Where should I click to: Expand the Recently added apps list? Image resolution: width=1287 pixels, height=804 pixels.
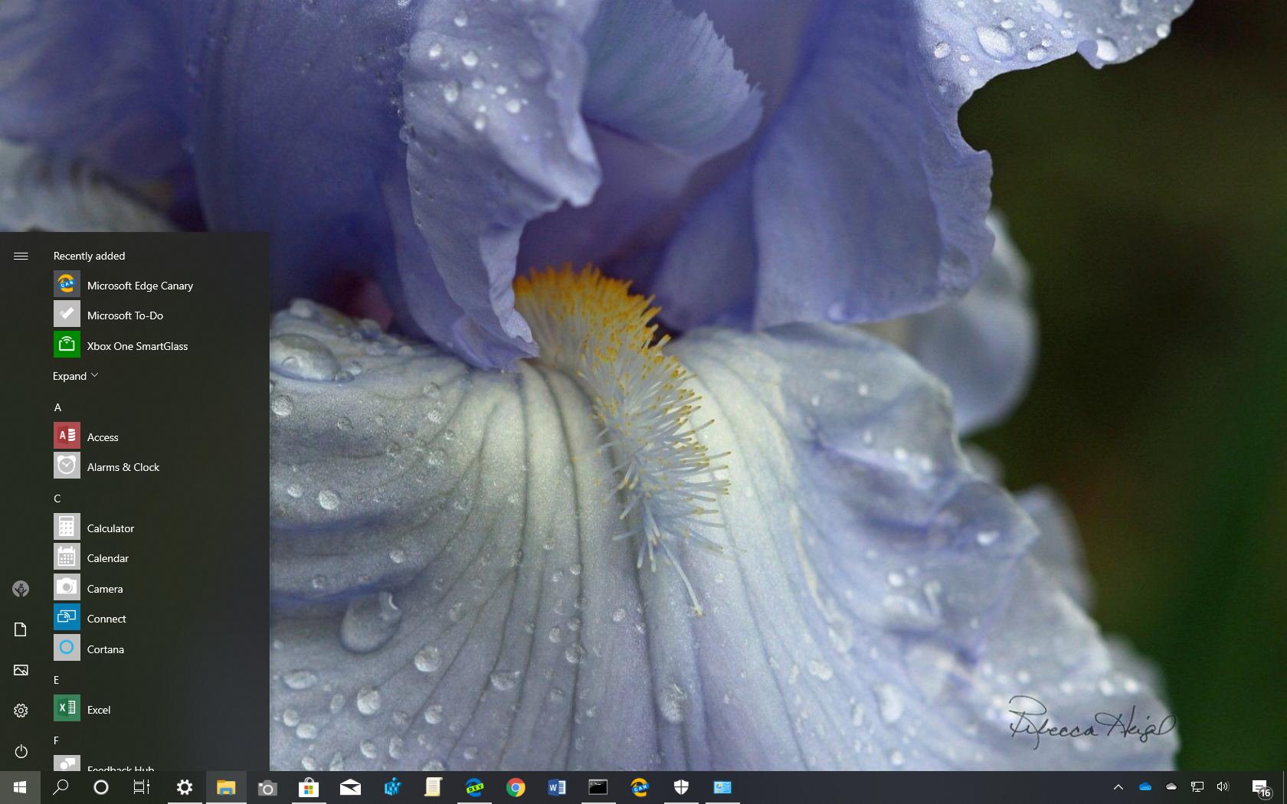tap(75, 376)
